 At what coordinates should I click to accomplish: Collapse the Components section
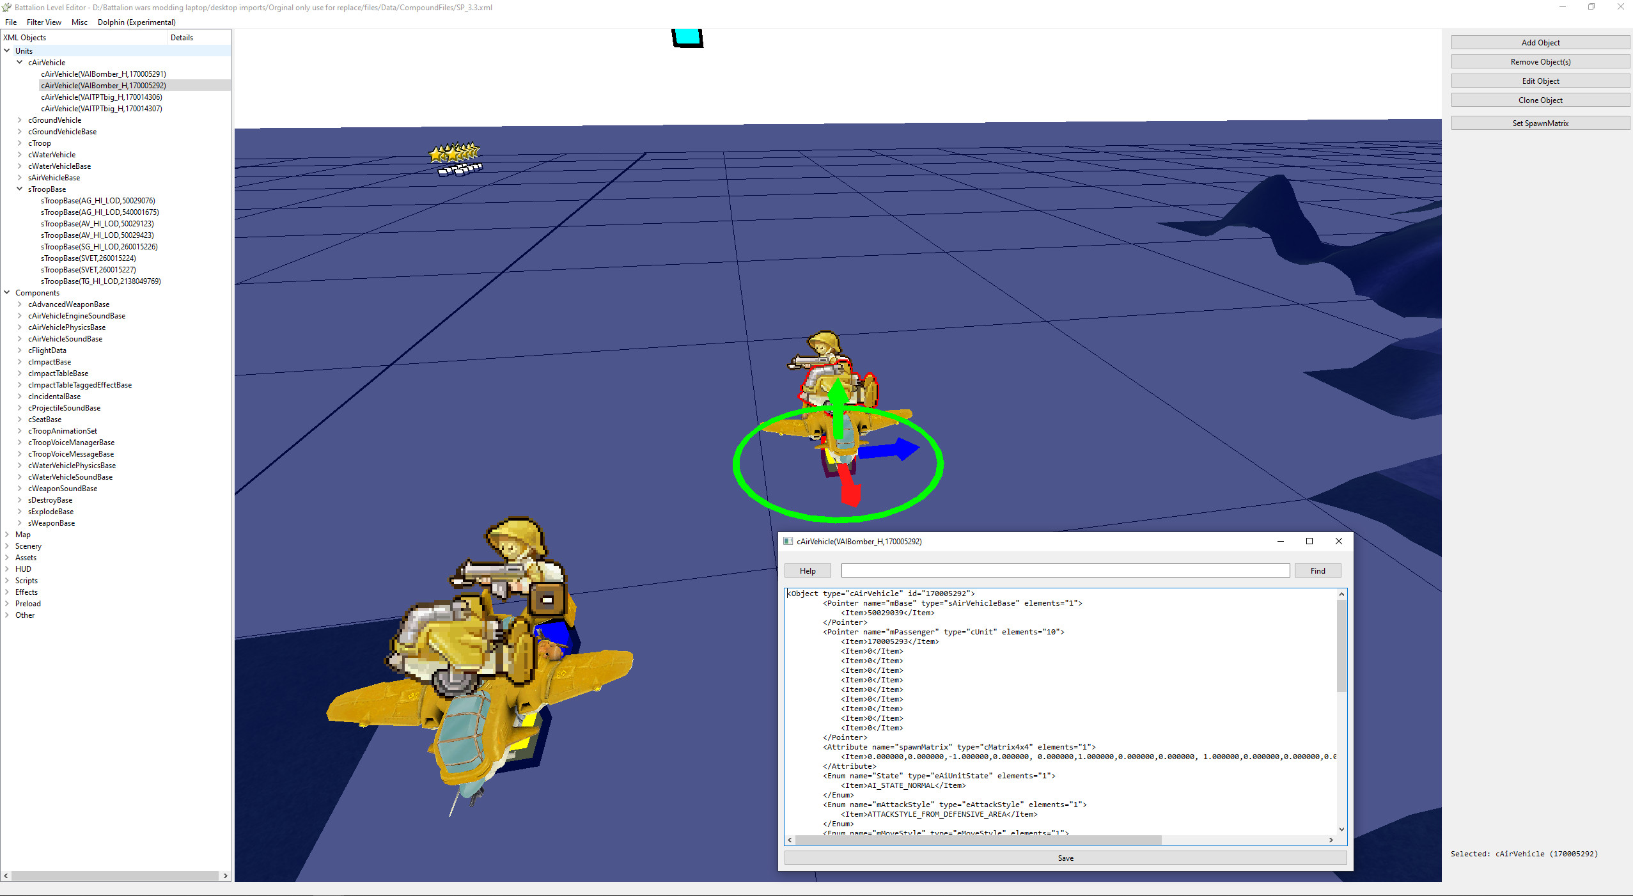coord(6,292)
